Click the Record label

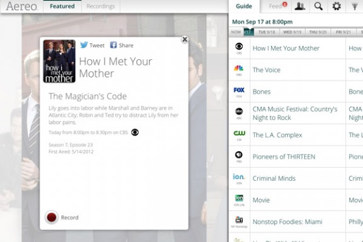click(70, 217)
